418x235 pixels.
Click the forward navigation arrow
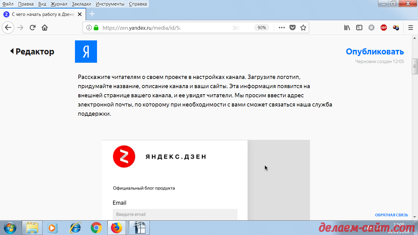[20, 28]
